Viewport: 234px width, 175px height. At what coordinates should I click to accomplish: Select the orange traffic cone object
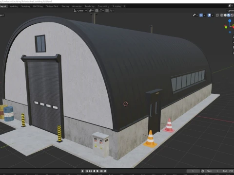tap(150, 139)
